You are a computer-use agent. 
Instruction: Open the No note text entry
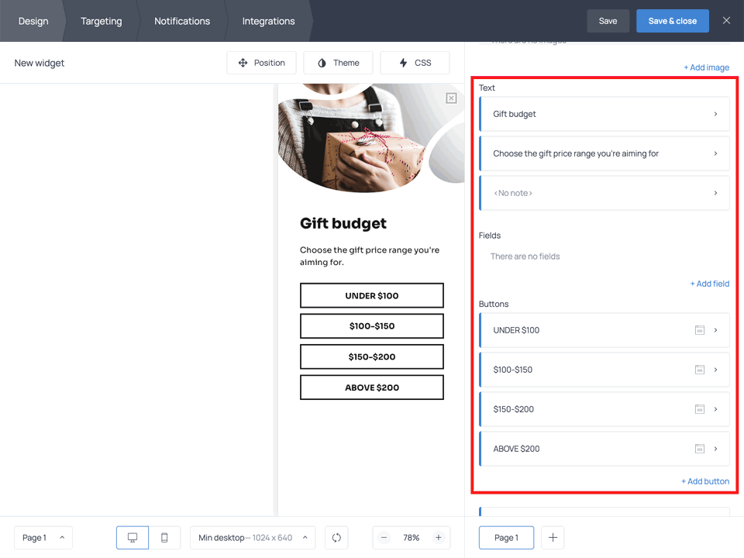tap(604, 192)
